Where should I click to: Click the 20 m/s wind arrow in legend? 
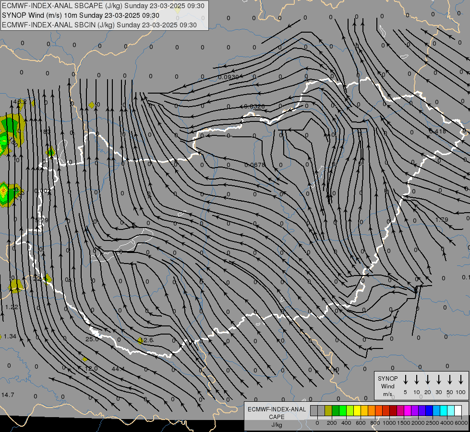(x=428, y=380)
